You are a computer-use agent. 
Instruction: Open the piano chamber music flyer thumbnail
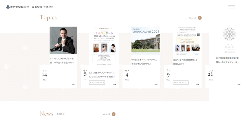pyautogui.click(x=187, y=41)
